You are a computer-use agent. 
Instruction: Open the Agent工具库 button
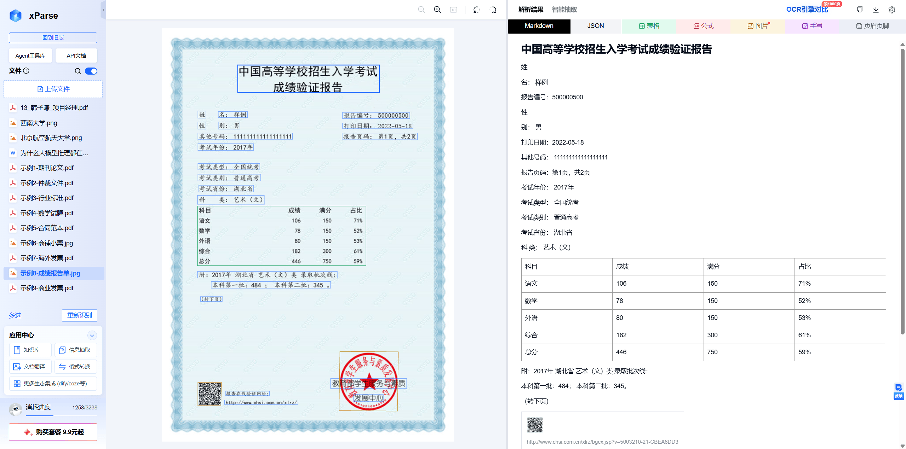30,56
